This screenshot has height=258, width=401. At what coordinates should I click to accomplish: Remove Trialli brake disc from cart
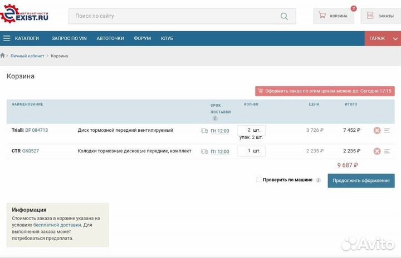[377, 130]
